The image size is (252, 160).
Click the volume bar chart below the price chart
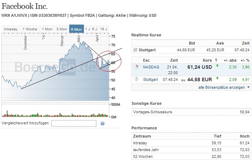coord(55,110)
